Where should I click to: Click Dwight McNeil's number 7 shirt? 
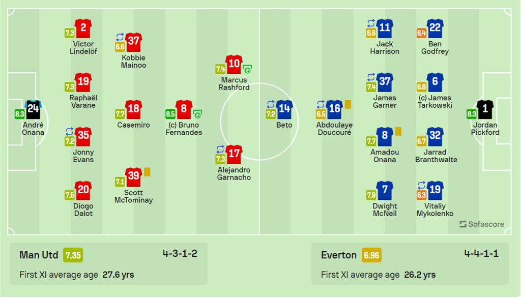(x=385, y=190)
